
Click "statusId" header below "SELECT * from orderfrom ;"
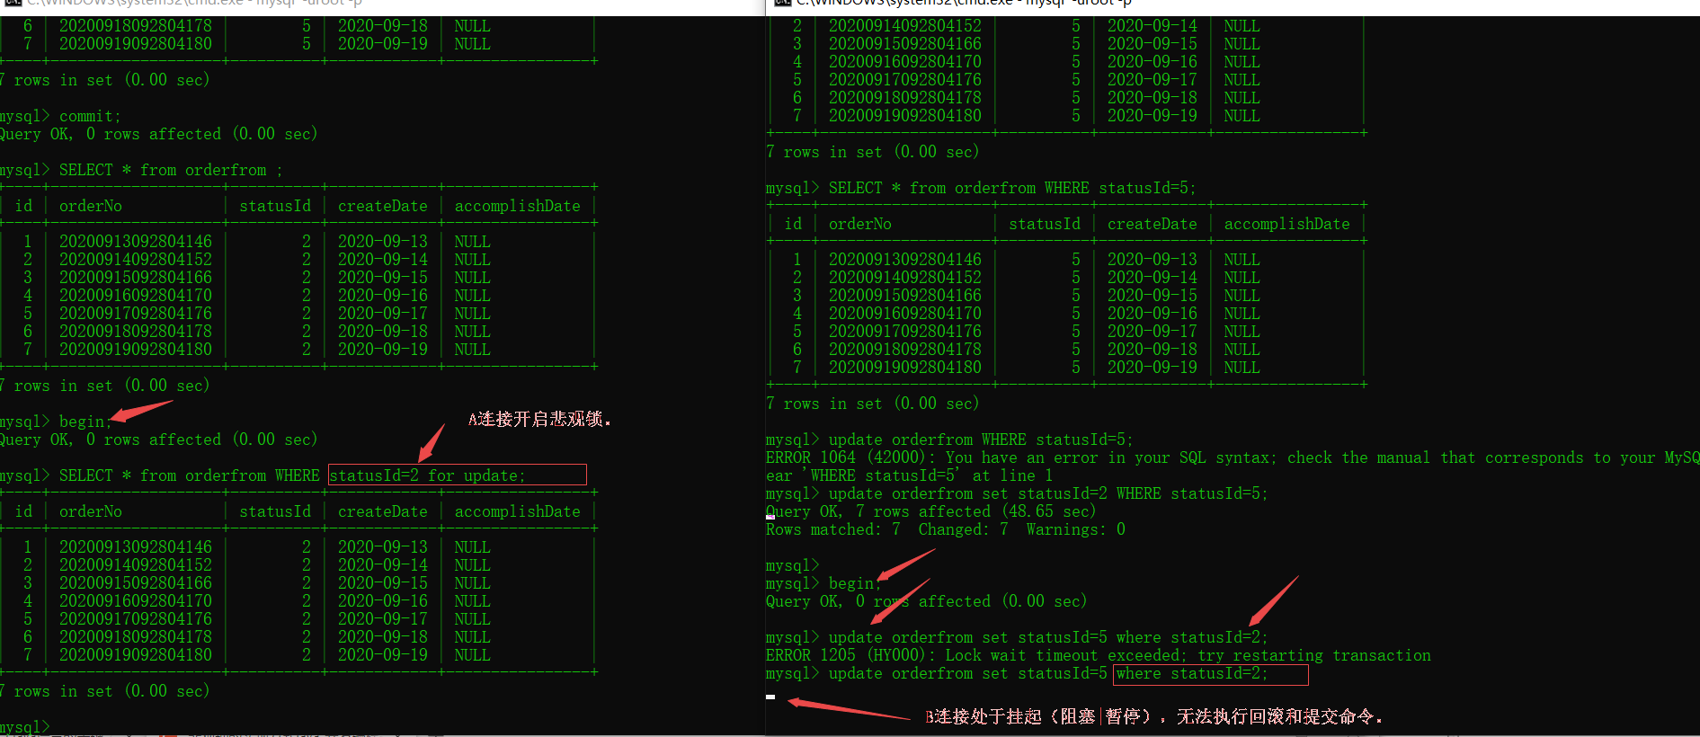[275, 206]
